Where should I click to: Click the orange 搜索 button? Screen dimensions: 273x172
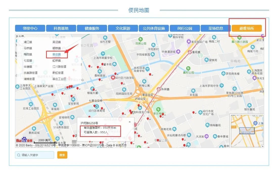pyautogui.click(x=62, y=155)
